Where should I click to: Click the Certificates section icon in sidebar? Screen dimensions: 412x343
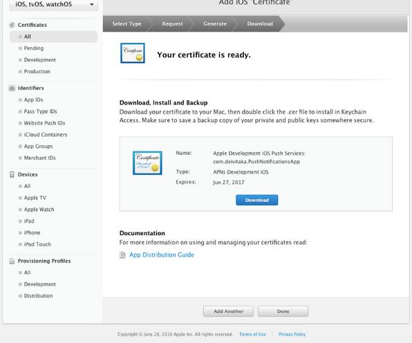(x=12, y=25)
